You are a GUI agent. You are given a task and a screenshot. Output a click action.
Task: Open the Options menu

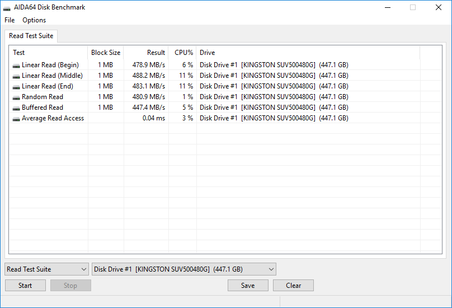click(x=34, y=20)
